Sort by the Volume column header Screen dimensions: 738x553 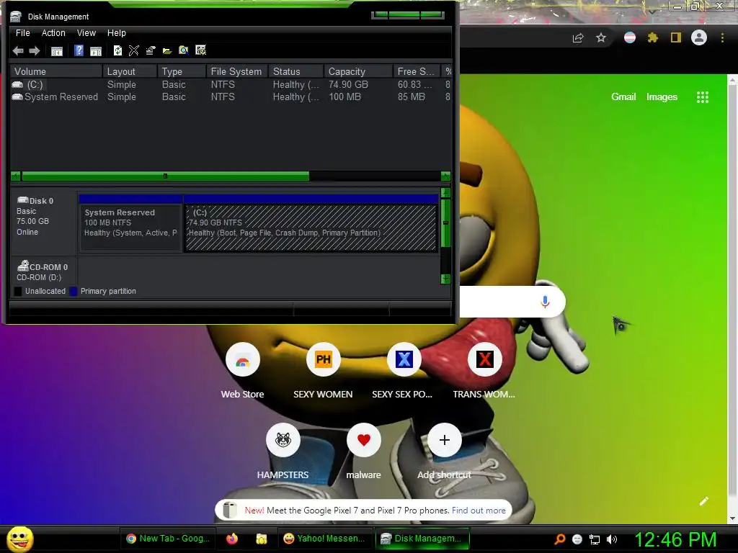(56, 71)
